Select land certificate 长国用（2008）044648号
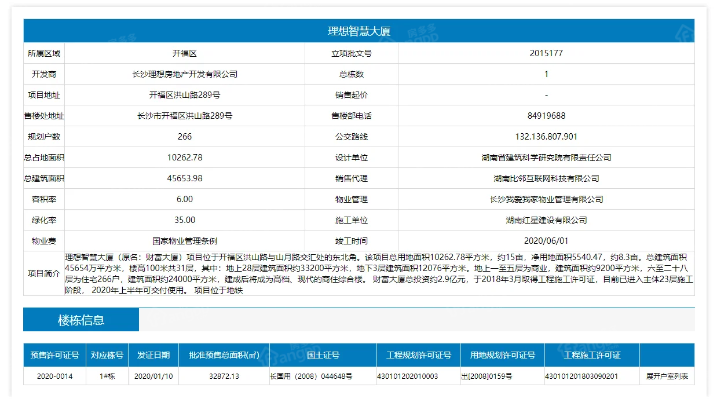 pyautogui.click(x=311, y=376)
